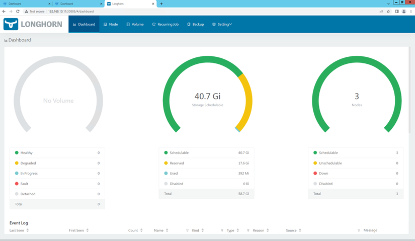Click the share page icon
The width and height of the screenshot is (415, 241).
(381, 11)
